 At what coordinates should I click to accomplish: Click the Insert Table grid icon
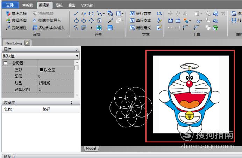[110, 28]
